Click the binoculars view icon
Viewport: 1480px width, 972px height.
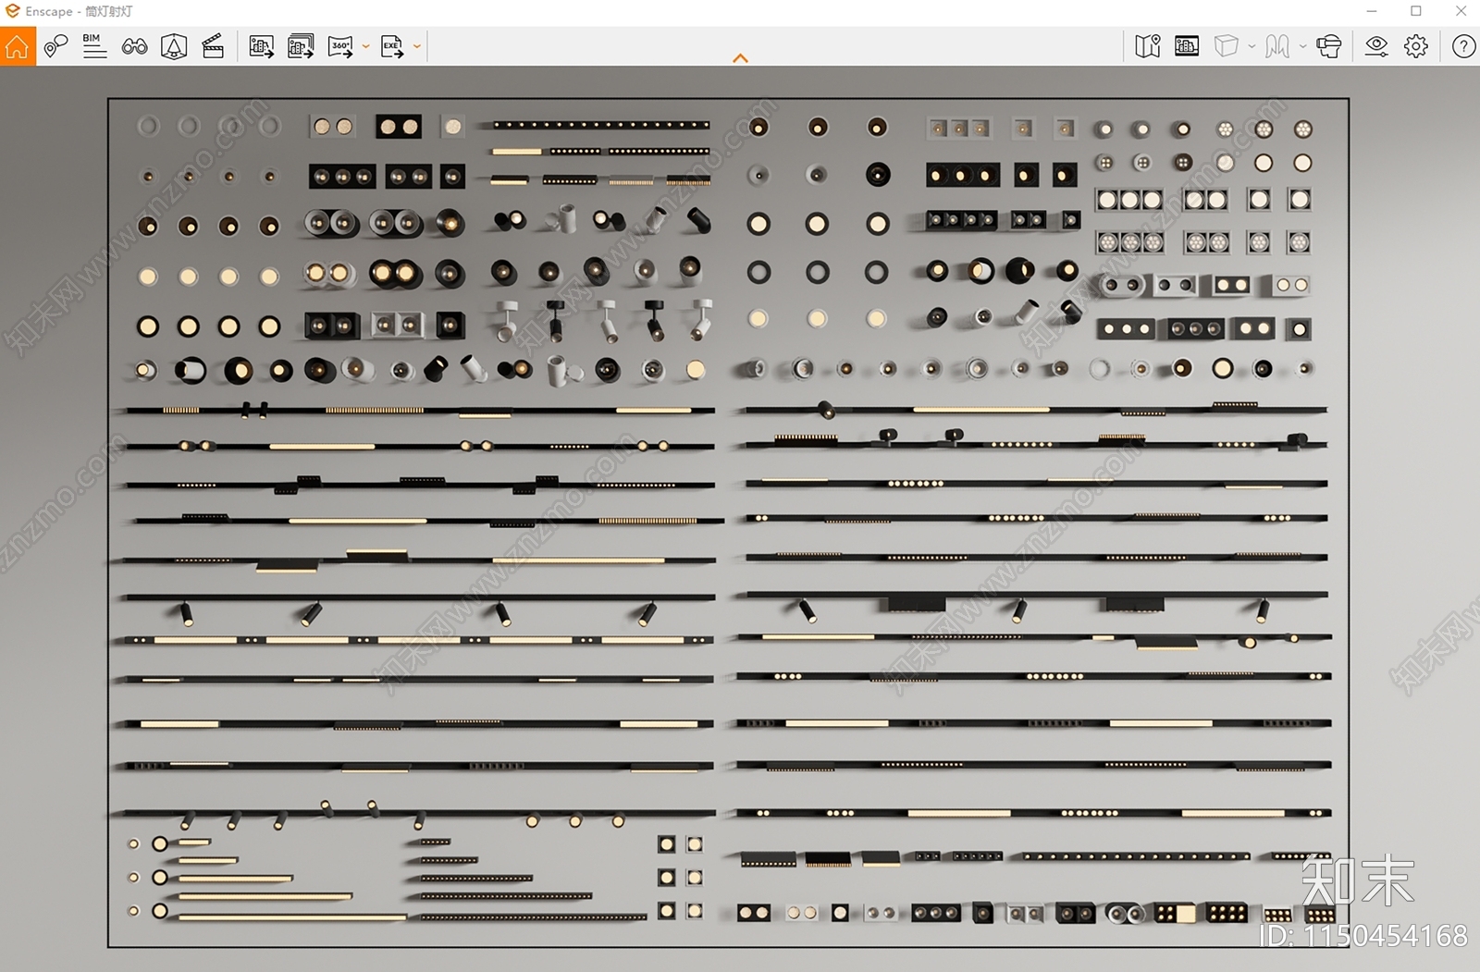coord(134,46)
